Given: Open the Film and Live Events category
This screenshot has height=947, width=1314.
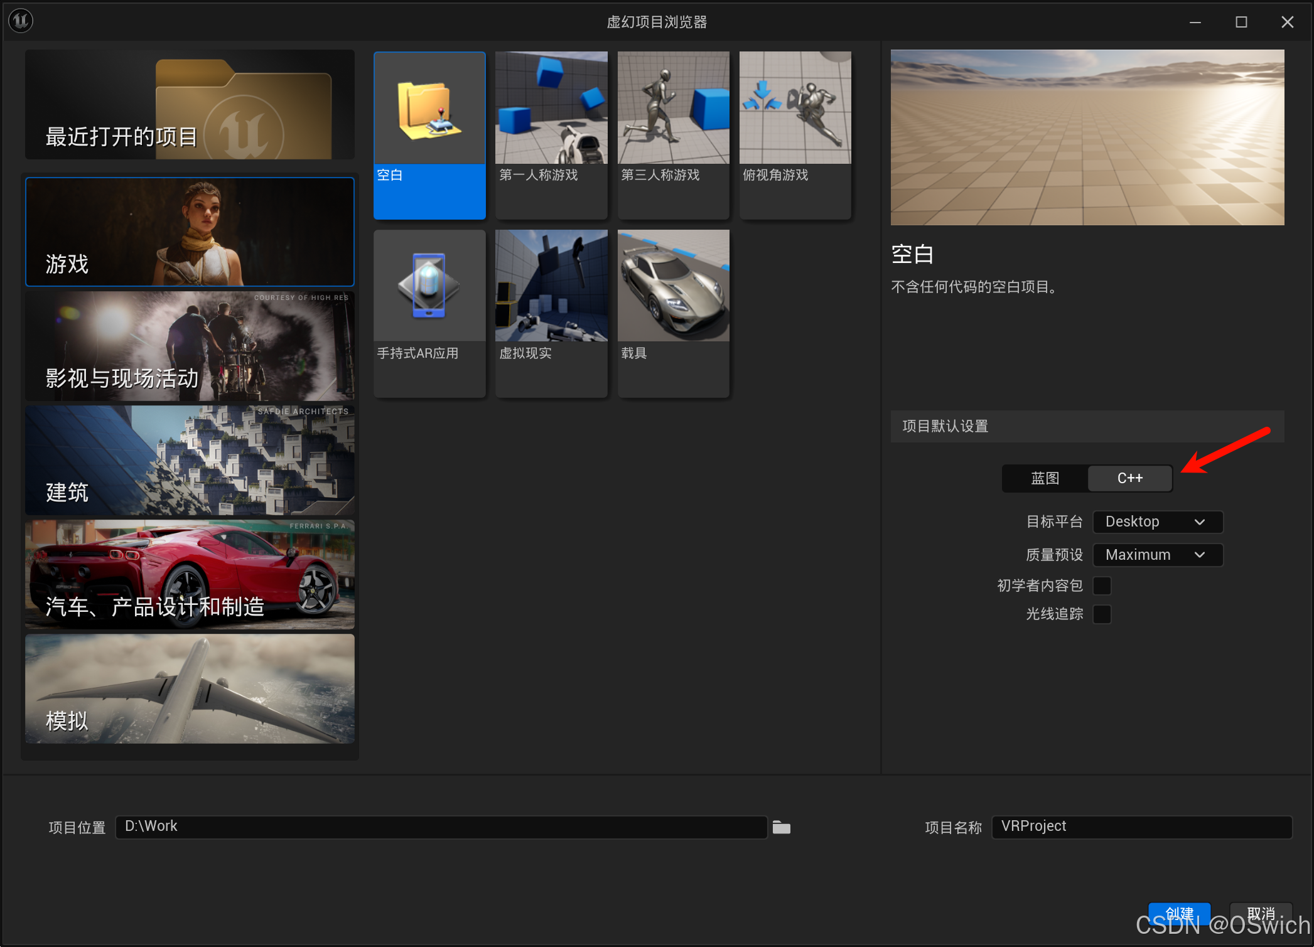Looking at the screenshot, I should pos(190,346).
